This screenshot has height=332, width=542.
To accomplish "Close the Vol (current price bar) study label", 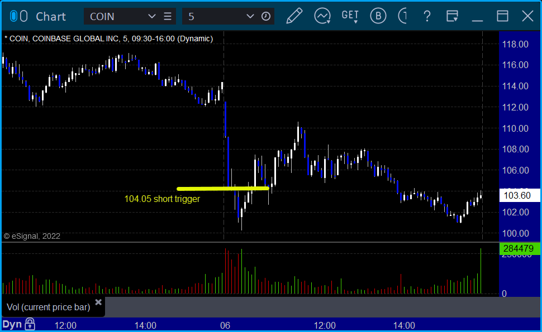I will pyautogui.click(x=98, y=302).
